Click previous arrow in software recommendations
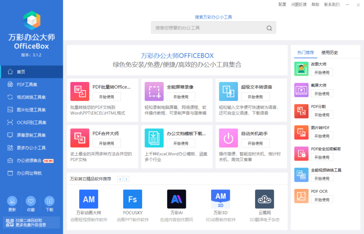The width and height of the screenshot is (364, 234). point(120,179)
